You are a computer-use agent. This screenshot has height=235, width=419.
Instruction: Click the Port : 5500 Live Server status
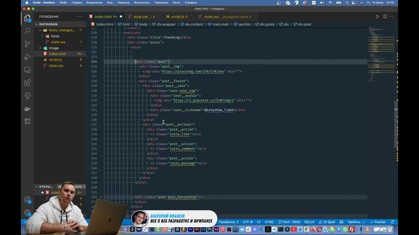(289, 222)
